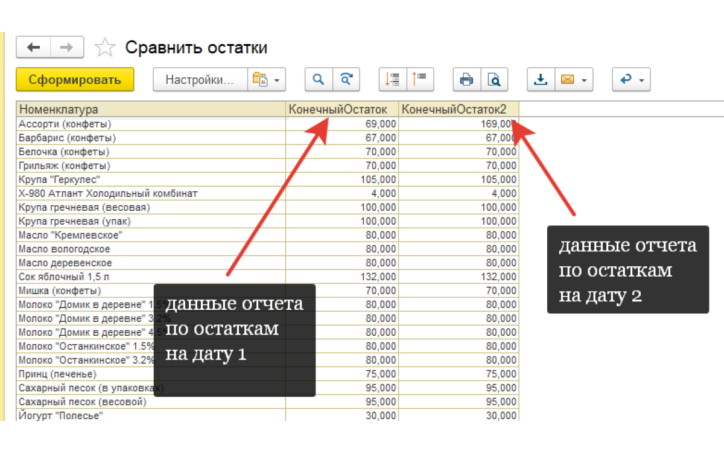Select the Ассорти (конфеты) row cell
724x453 pixels.
pyautogui.click(x=151, y=124)
